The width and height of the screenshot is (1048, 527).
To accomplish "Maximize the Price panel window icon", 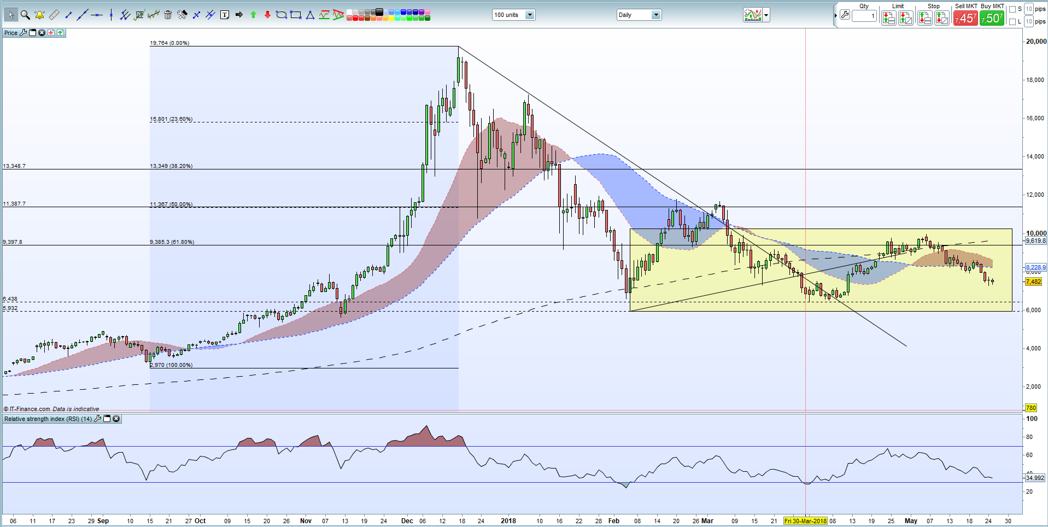I will pos(32,33).
